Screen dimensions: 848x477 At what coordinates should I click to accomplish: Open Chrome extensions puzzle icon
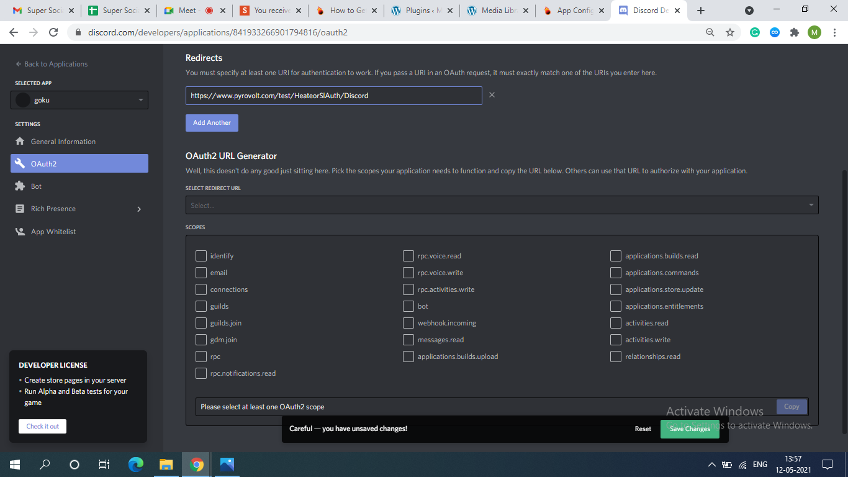pyautogui.click(x=794, y=32)
